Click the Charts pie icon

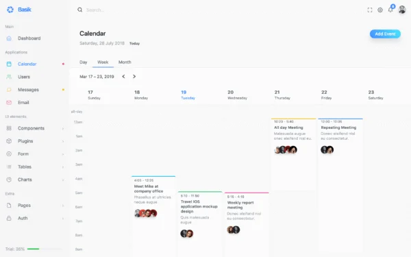tap(9, 180)
